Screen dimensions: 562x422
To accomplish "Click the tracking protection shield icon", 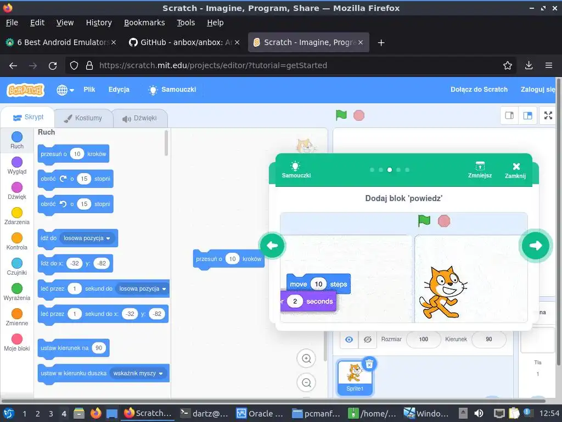I will coord(74,65).
